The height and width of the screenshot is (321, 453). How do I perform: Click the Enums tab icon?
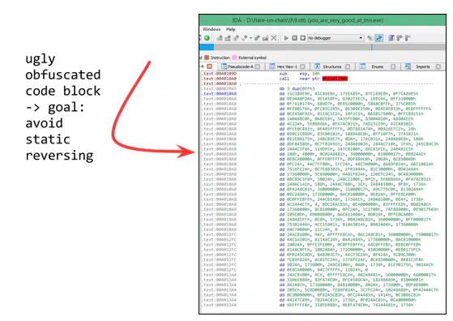pyautogui.click(x=362, y=66)
